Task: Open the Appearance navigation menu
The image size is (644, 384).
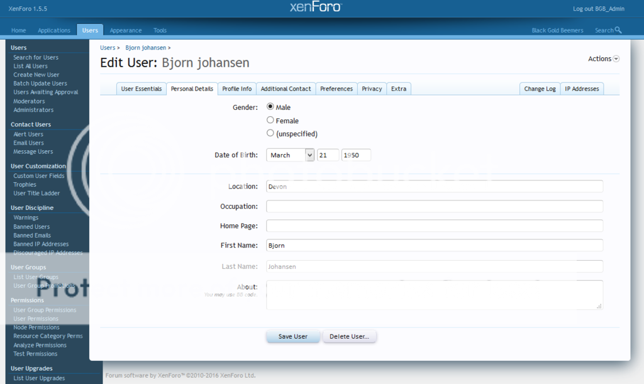Action: [126, 30]
